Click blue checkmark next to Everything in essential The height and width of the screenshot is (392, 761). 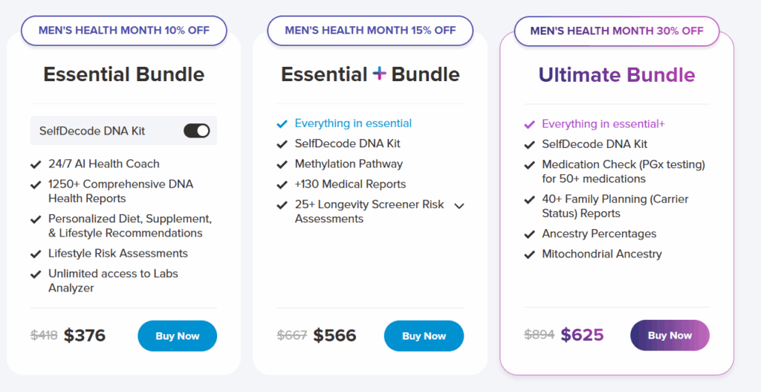point(282,124)
